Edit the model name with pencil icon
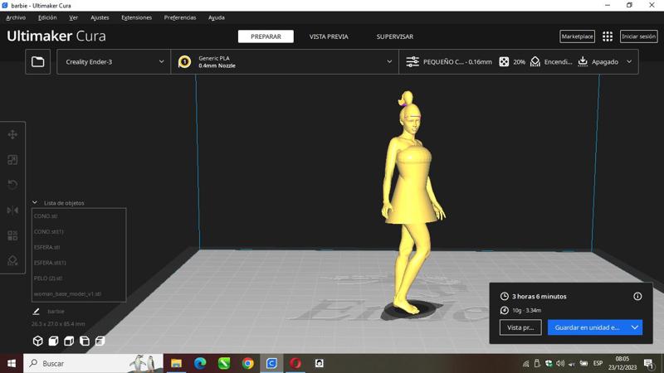Image resolution: width=664 pixels, height=373 pixels. (36, 312)
